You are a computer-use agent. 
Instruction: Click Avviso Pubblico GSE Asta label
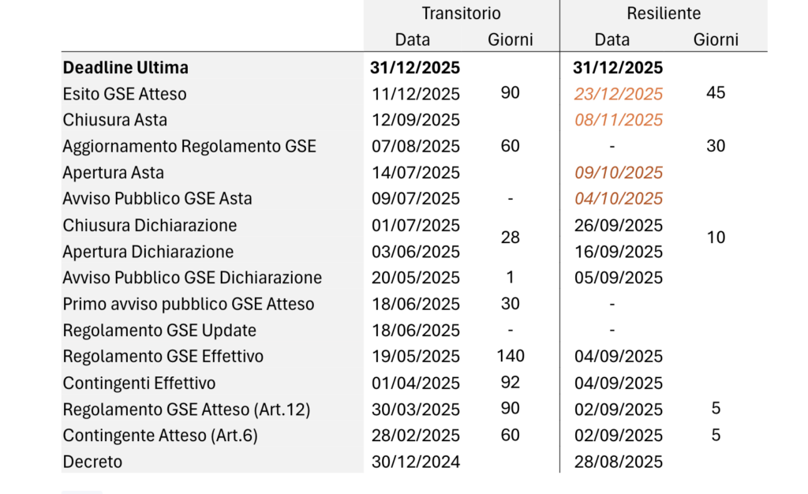(157, 199)
